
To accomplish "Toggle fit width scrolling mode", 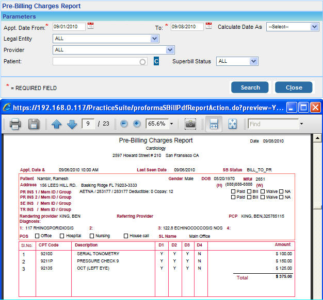I will coord(214,124).
